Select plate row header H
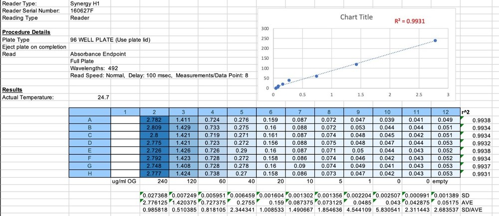Screen dimensions: 499x216 tap(89, 173)
